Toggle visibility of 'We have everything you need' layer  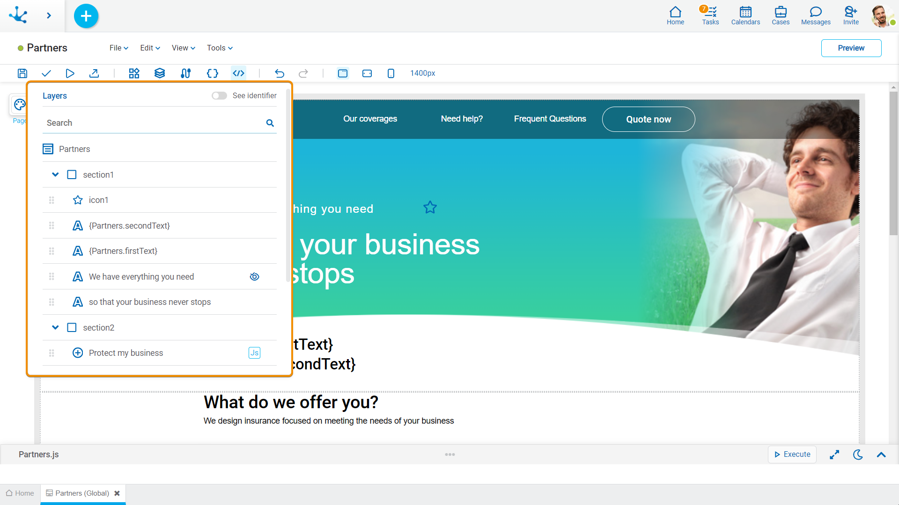click(x=254, y=277)
